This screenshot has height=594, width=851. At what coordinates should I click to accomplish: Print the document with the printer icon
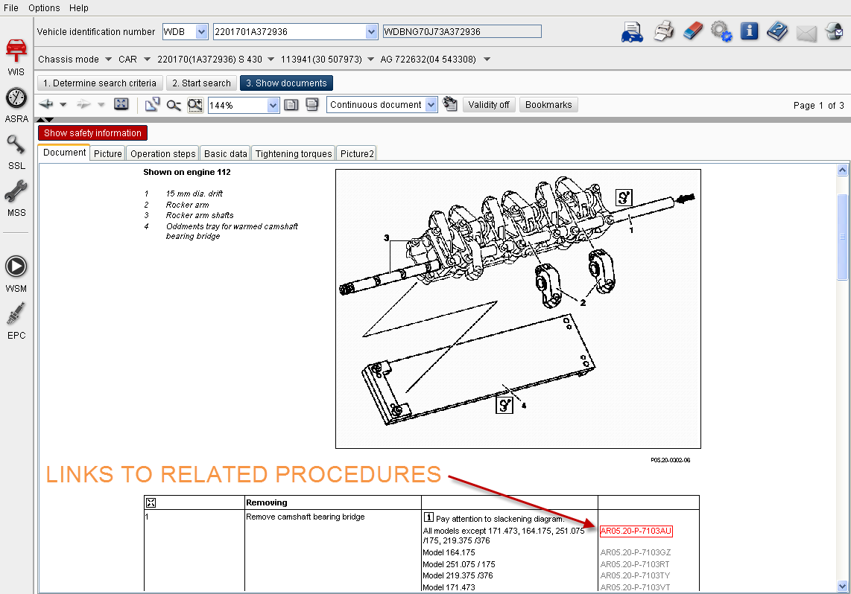pyautogui.click(x=664, y=31)
